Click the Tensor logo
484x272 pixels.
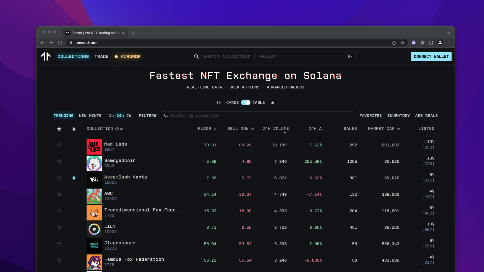[46, 56]
